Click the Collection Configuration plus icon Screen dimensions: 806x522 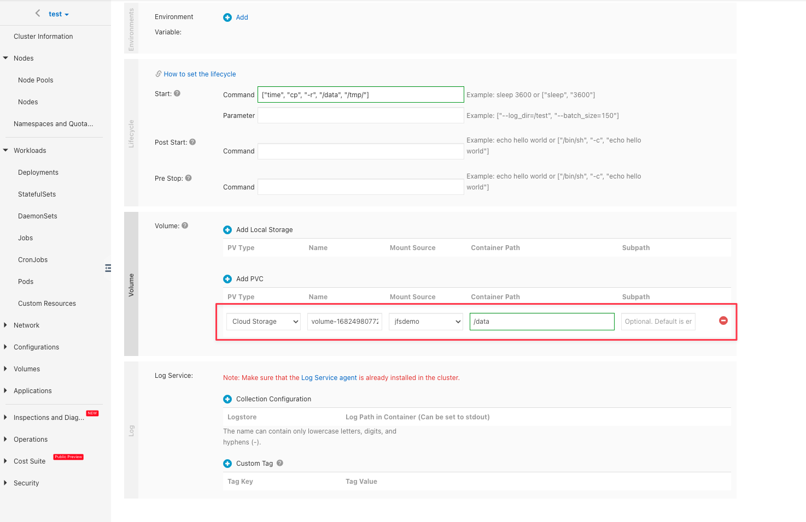(227, 399)
